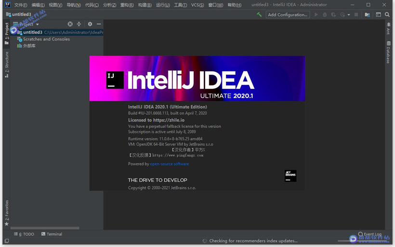395x247 pixels.
Task: Click the Debug bug icon
Action: (325, 14)
